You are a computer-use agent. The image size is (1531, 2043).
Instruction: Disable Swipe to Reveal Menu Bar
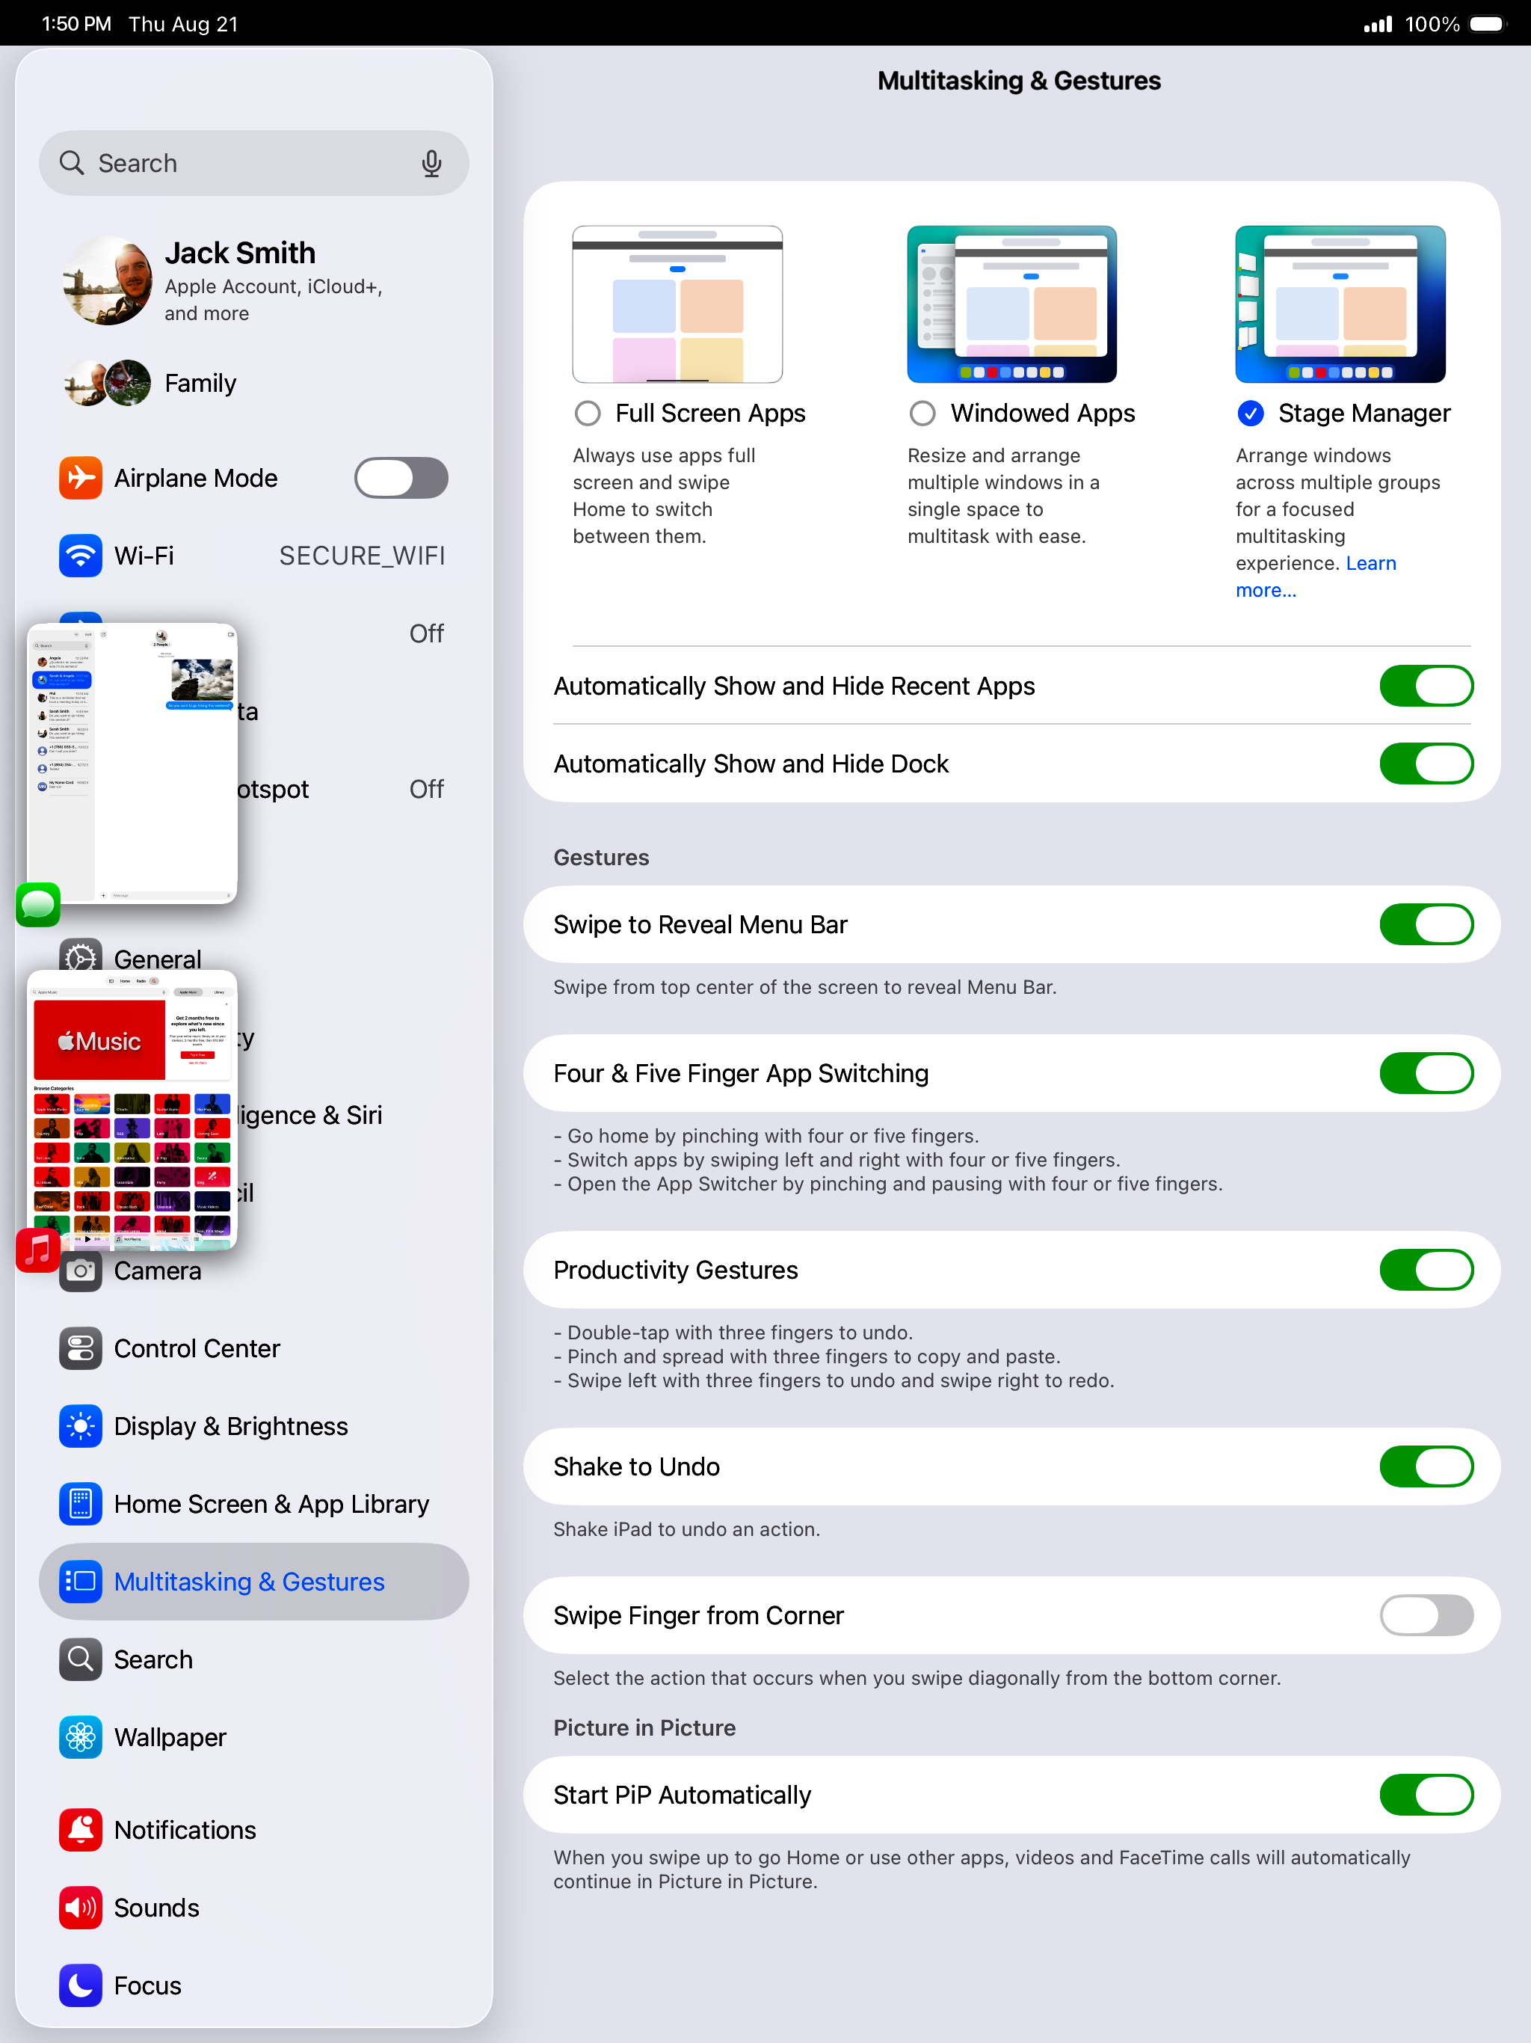pyautogui.click(x=1426, y=924)
